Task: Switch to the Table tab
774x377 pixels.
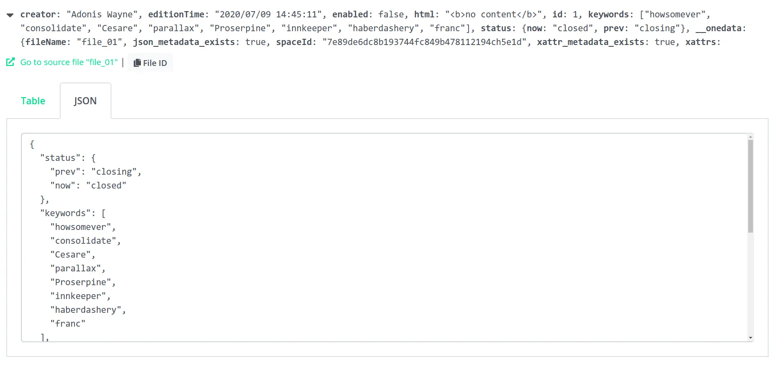Action: tap(33, 101)
